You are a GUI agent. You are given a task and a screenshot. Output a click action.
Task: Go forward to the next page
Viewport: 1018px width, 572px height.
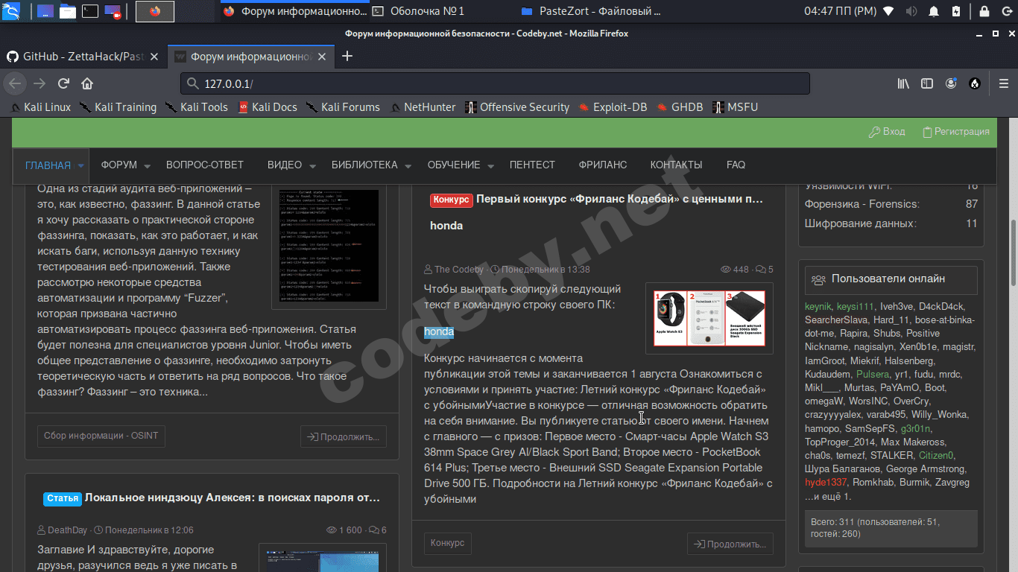pos(39,83)
